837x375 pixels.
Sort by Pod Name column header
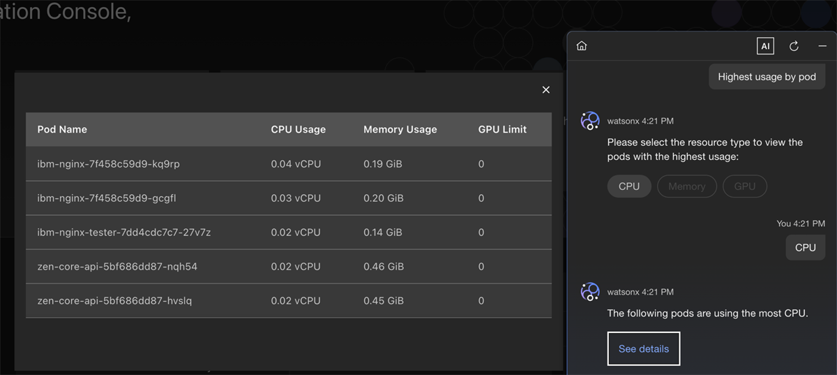[62, 129]
